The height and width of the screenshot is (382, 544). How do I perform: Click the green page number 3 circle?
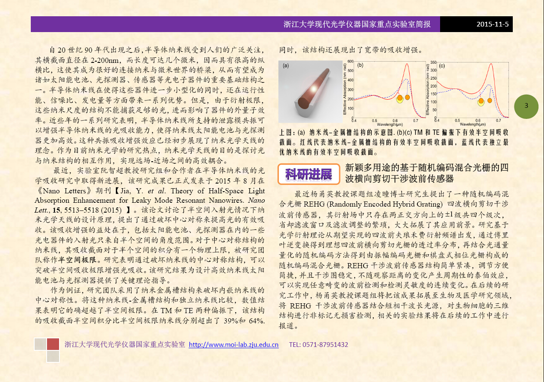tap(526, 106)
